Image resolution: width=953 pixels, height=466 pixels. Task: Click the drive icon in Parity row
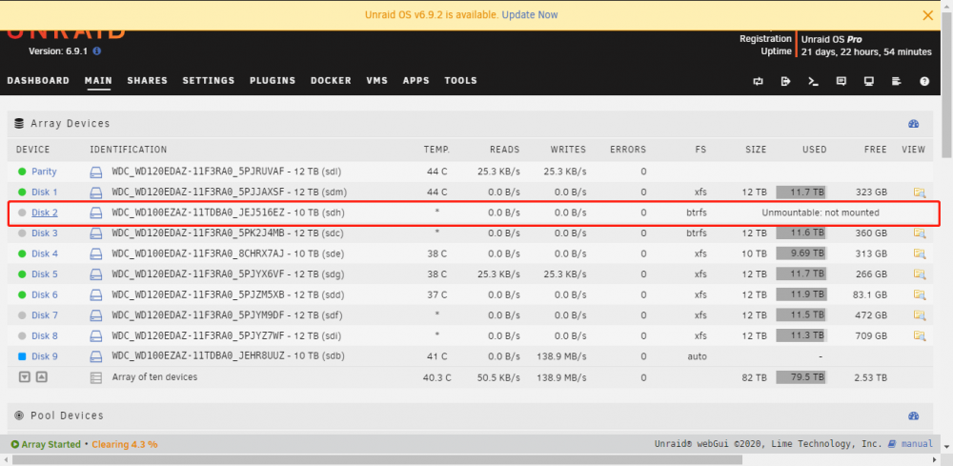96,172
